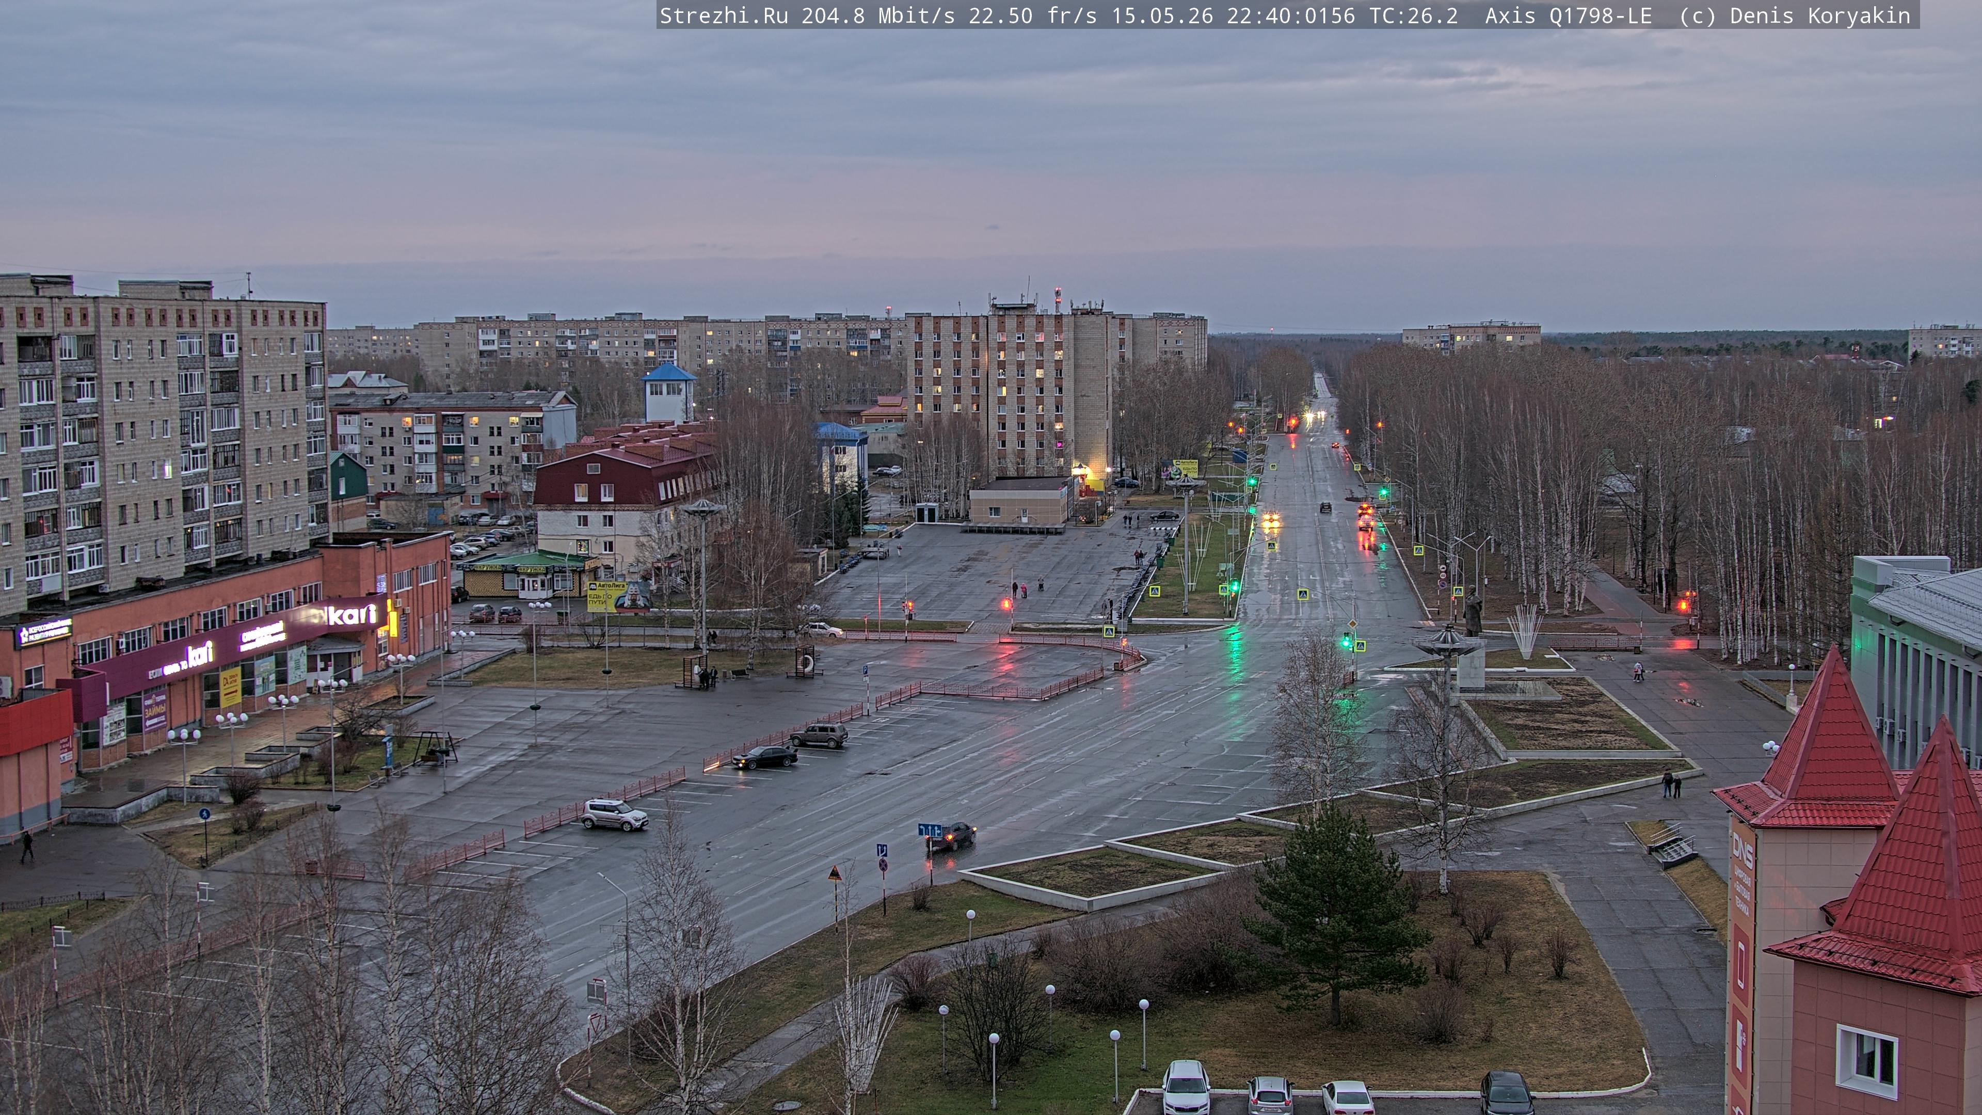
Task: Click the dark sedan parked in the middle lot
Action: coord(764,757)
